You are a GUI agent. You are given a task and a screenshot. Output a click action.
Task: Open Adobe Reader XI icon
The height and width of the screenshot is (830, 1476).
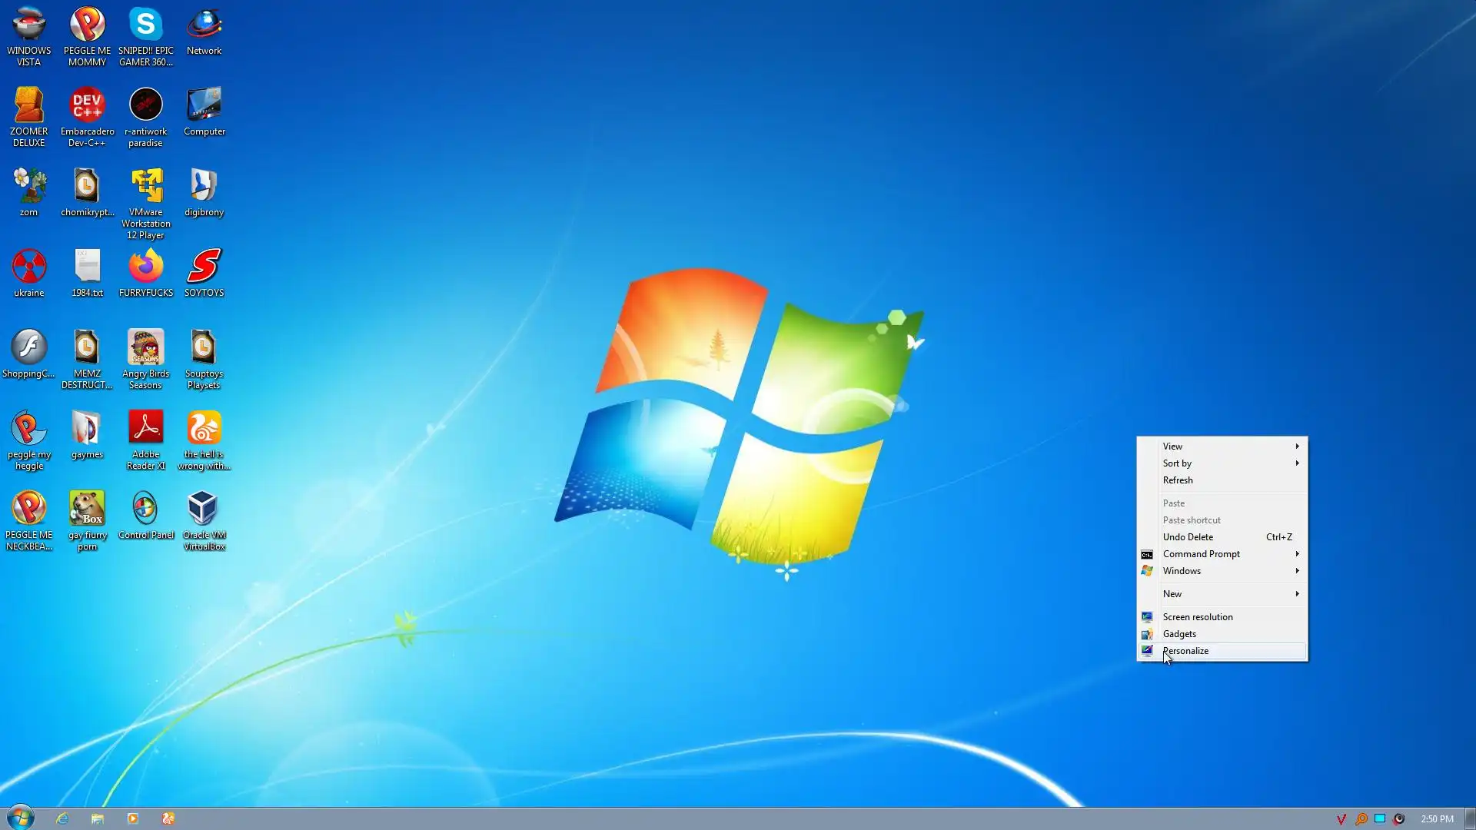tap(146, 428)
